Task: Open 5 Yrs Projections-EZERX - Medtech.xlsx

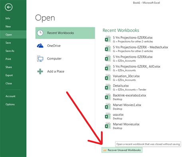Action: click(140, 47)
